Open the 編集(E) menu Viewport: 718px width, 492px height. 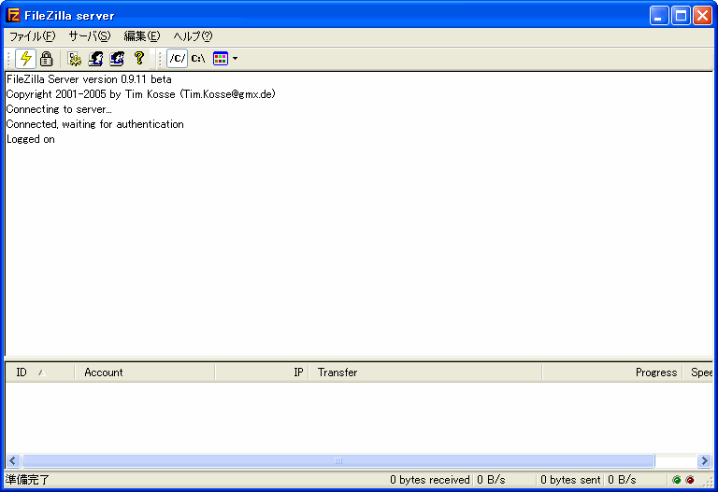(x=141, y=36)
